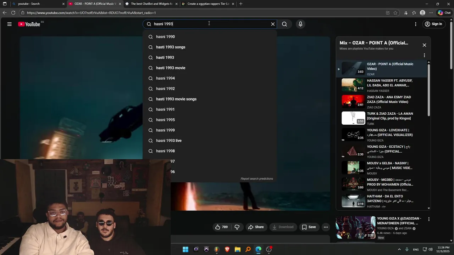This screenshot has width=454, height=255.
Task: Select suggestion hasni 1991
Action: (x=210, y=109)
